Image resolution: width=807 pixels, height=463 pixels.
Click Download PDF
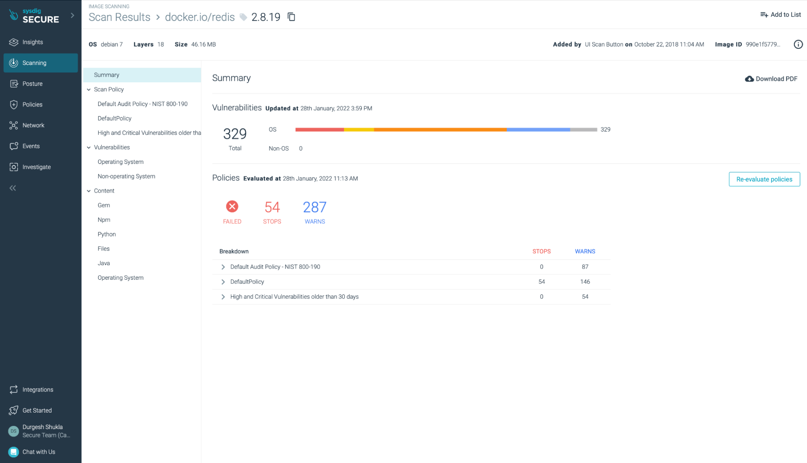coord(771,79)
